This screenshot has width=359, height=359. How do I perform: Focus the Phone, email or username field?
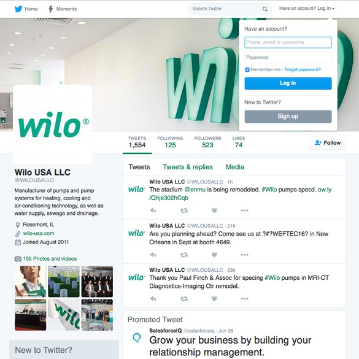click(x=288, y=42)
